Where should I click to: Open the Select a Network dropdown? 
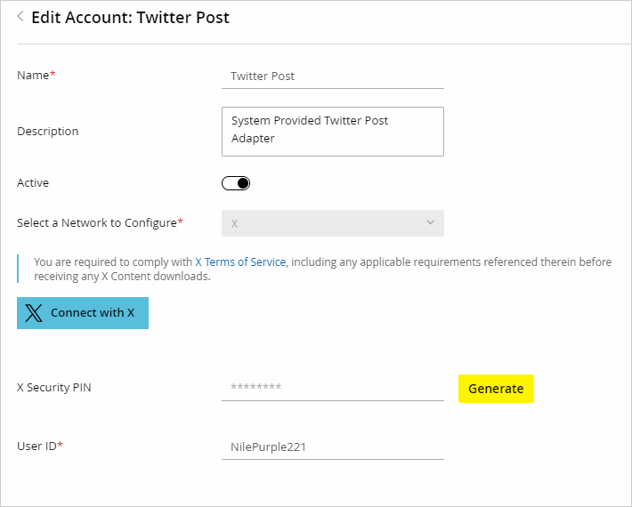pyautogui.click(x=333, y=223)
